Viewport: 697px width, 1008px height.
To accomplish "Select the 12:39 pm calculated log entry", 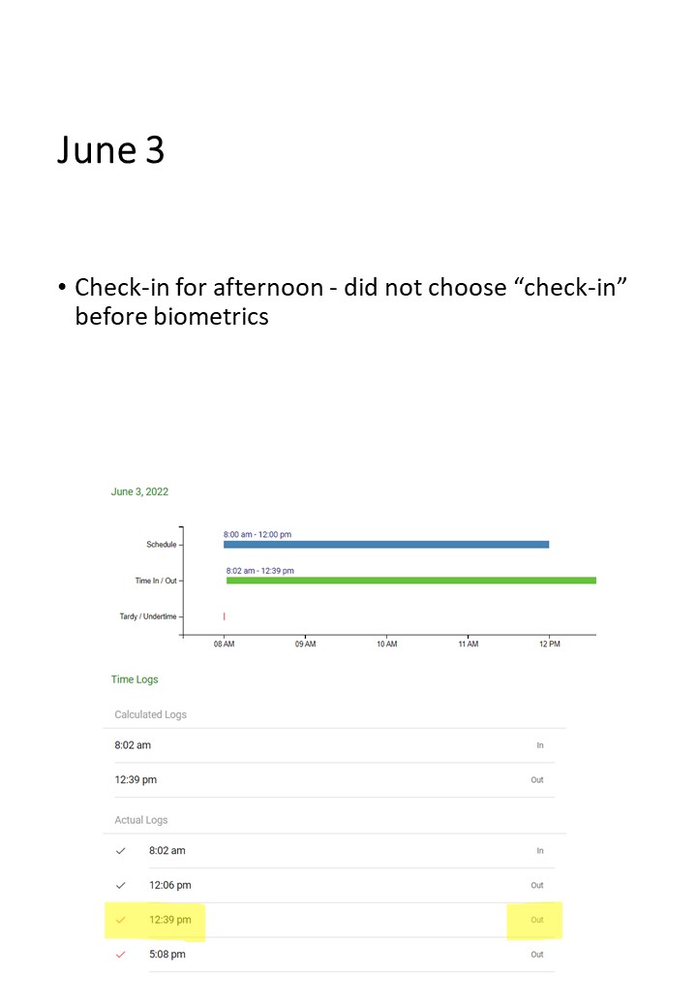I will click(x=136, y=779).
